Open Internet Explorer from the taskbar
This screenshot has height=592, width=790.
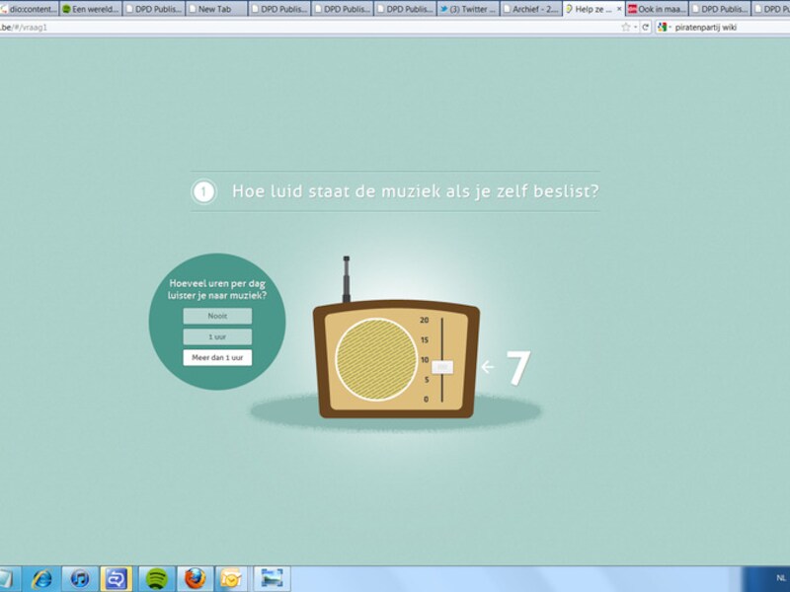41,579
